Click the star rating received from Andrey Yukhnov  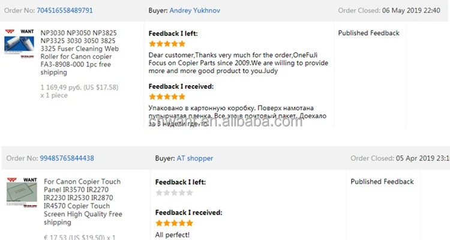[167, 96]
